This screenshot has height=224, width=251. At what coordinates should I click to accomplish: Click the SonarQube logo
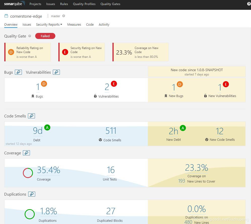15,4
